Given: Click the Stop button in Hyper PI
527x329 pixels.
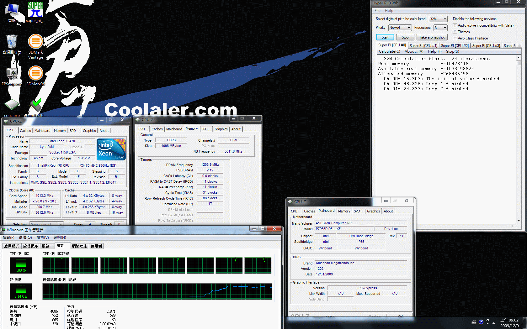Looking at the screenshot, I should coord(405,37).
